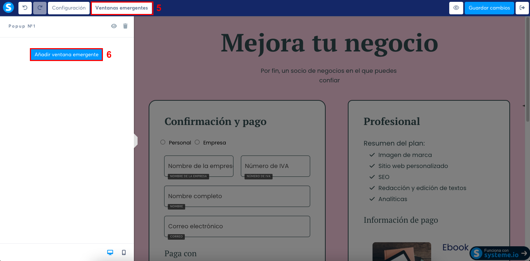Expand the right edge panel arrow
Viewport: 530px width, 261px height.
523,106
